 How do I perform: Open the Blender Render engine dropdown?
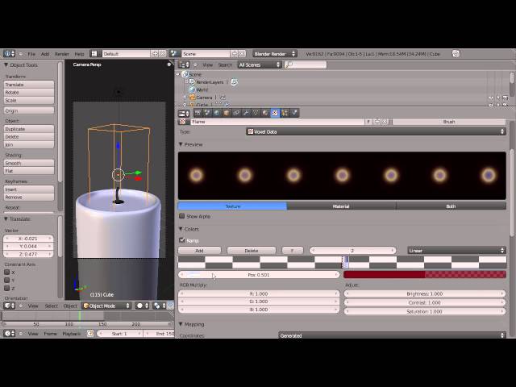pos(275,54)
